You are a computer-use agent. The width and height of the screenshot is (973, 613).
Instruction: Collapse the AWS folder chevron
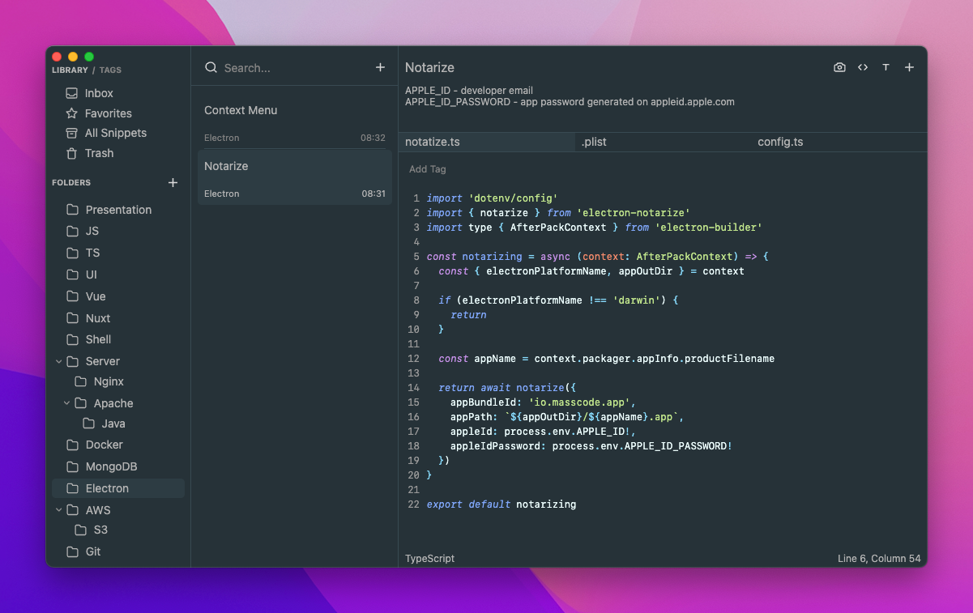pyautogui.click(x=58, y=510)
